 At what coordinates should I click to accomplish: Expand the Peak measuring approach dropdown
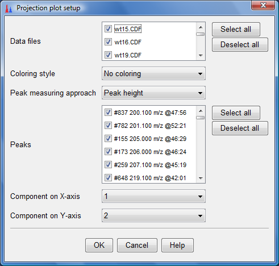coord(153,93)
